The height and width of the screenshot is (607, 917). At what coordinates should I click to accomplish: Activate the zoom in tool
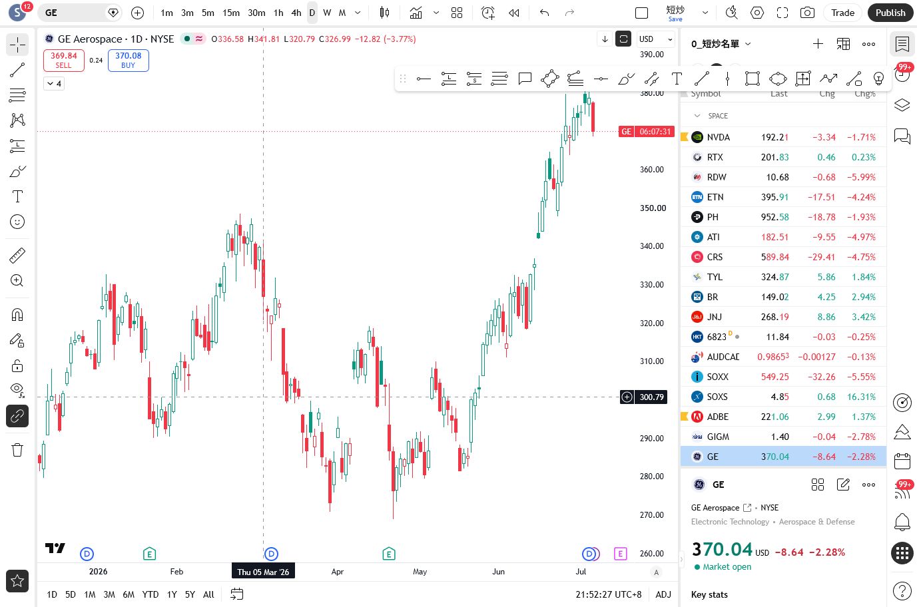point(17,280)
